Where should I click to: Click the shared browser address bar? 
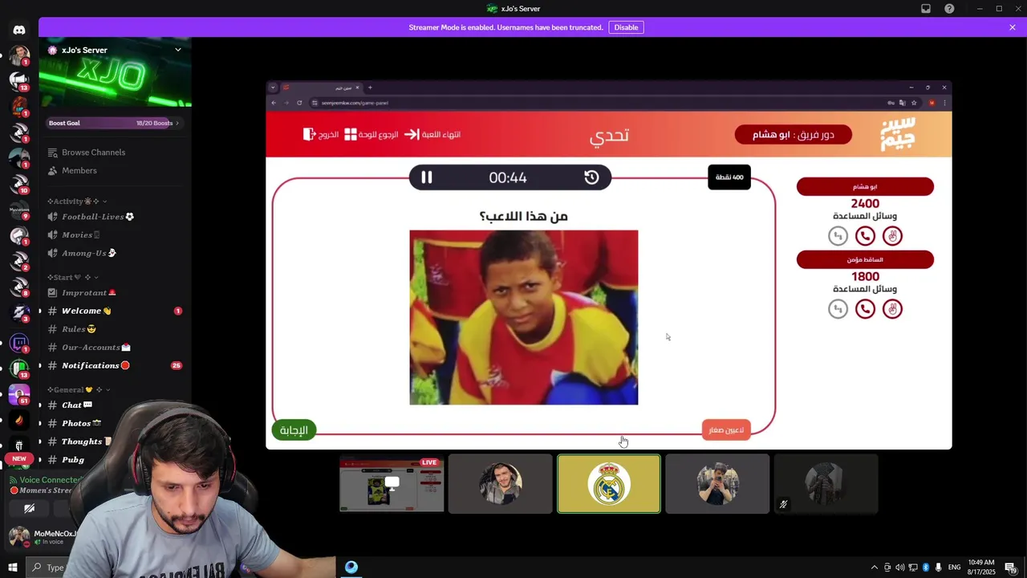tap(594, 103)
